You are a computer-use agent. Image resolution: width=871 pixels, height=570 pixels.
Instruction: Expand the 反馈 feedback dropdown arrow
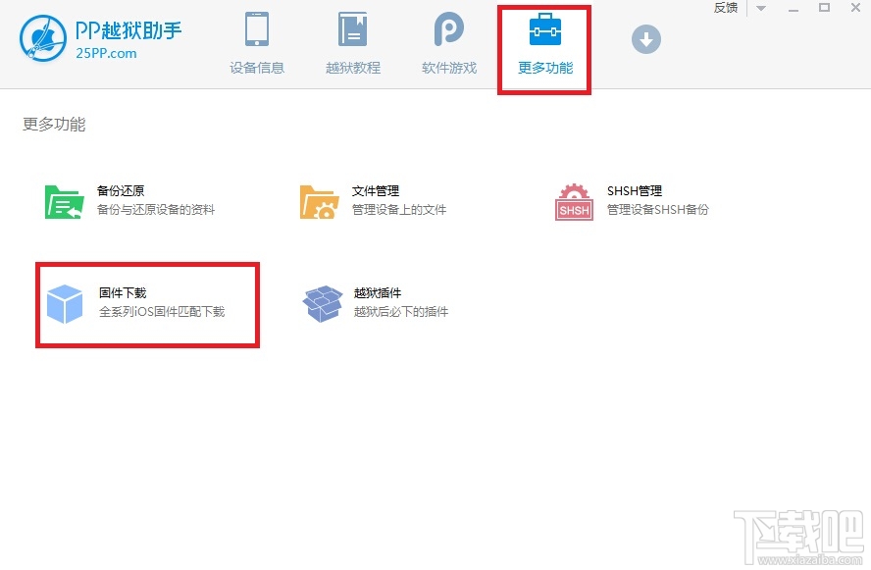point(760,8)
